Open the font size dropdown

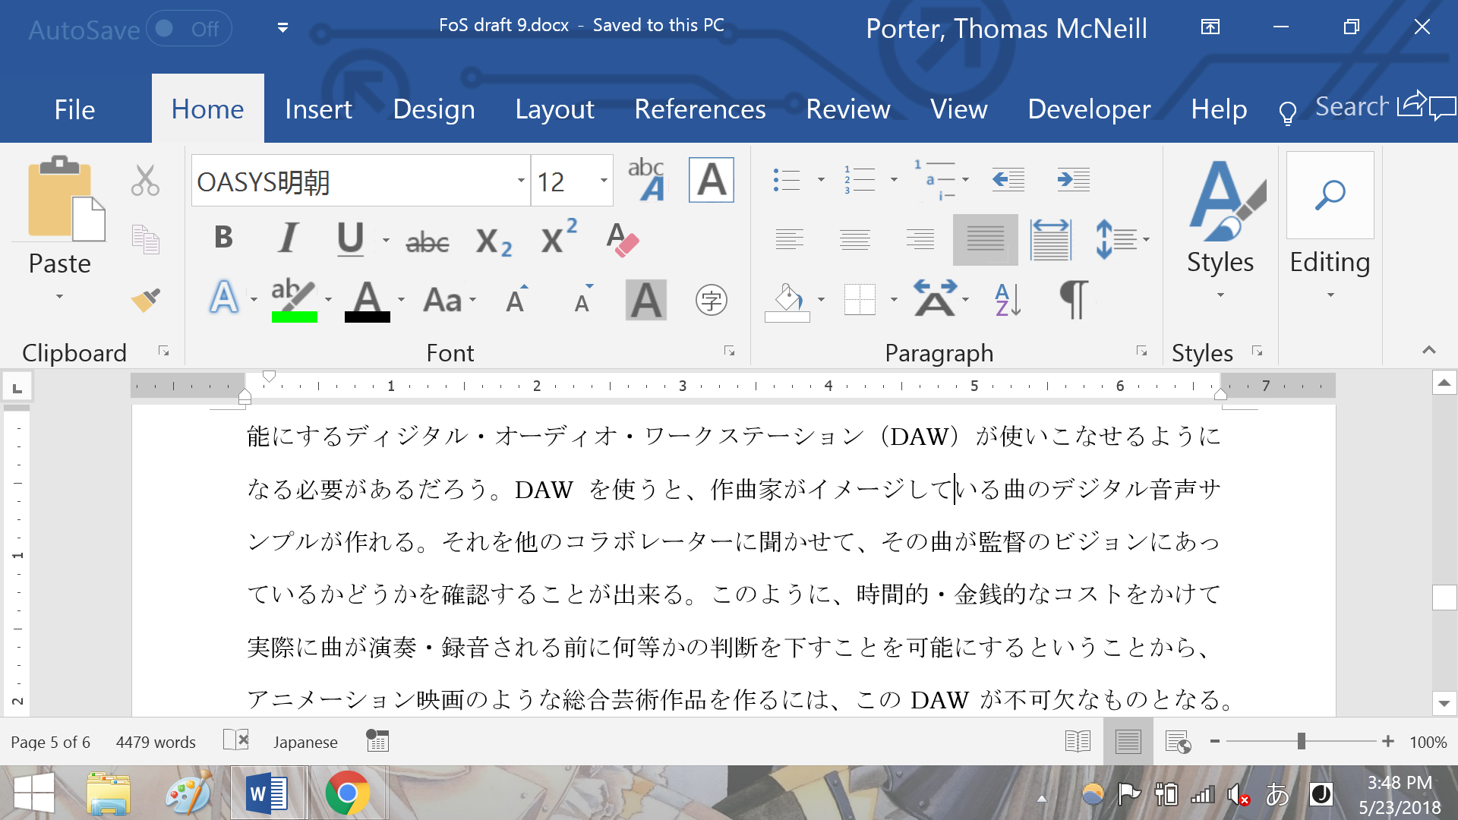click(x=604, y=181)
